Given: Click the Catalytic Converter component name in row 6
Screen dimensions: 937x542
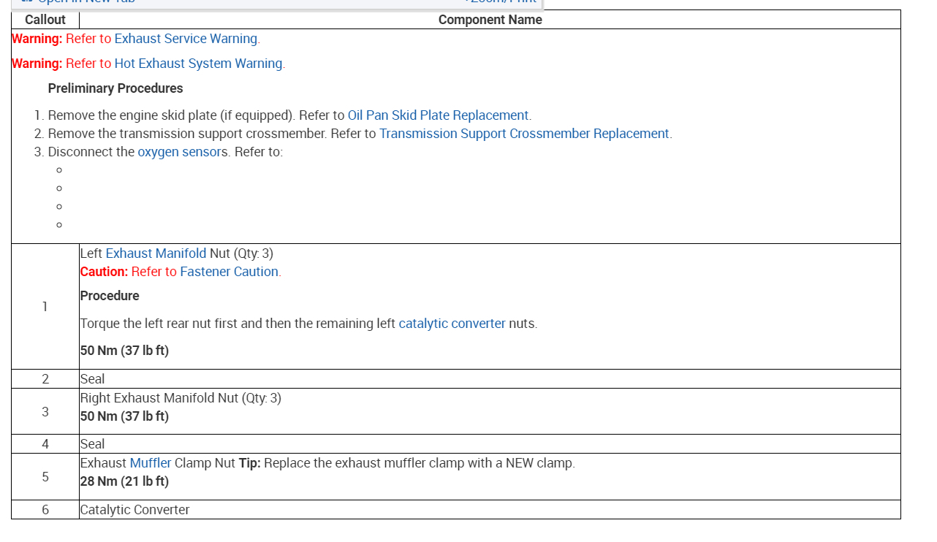Looking at the screenshot, I should click(x=134, y=510).
